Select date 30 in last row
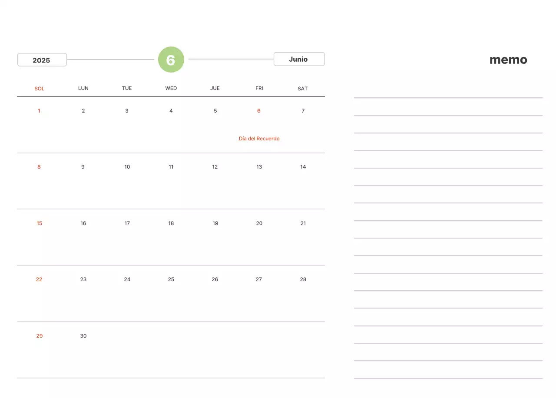The width and height of the screenshot is (556, 398). tap(83, 336)
